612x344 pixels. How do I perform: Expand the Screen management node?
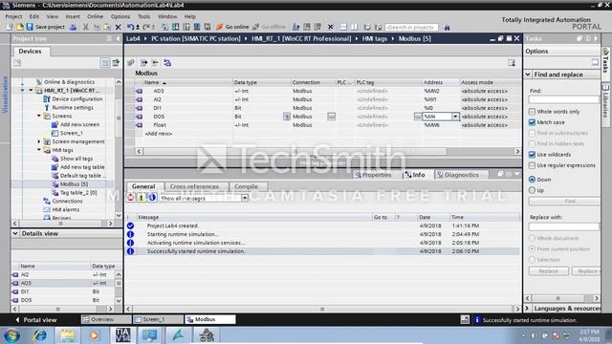(x=39, y=141)
